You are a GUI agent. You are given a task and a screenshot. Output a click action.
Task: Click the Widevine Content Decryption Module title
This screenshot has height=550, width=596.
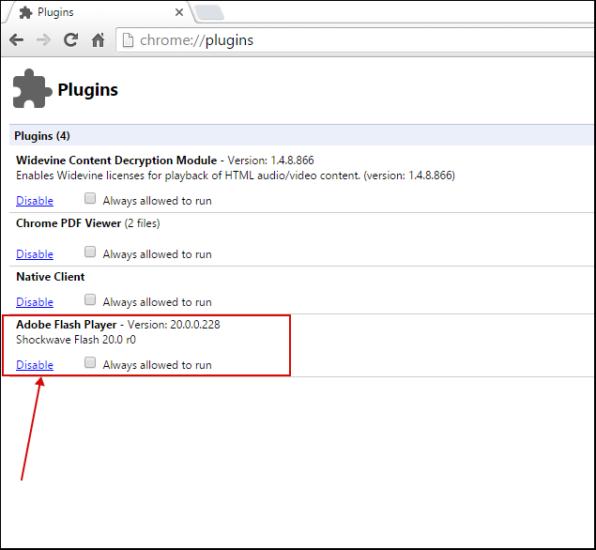click(116, 160)
